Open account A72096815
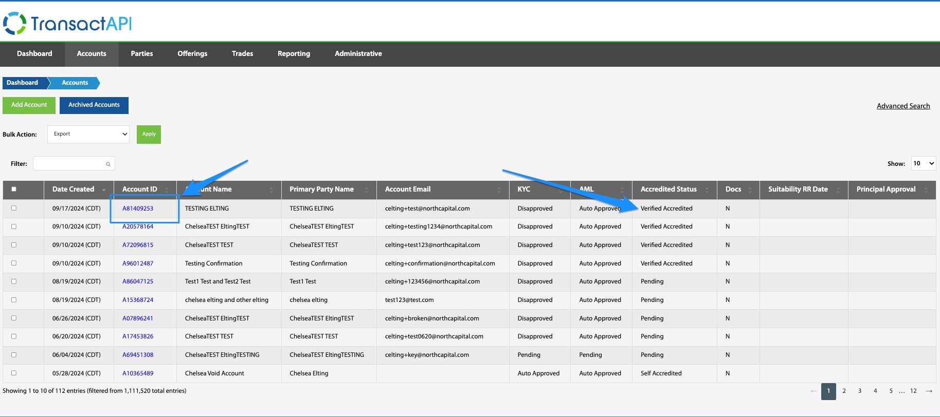The image size is (940, 417). 138,245
